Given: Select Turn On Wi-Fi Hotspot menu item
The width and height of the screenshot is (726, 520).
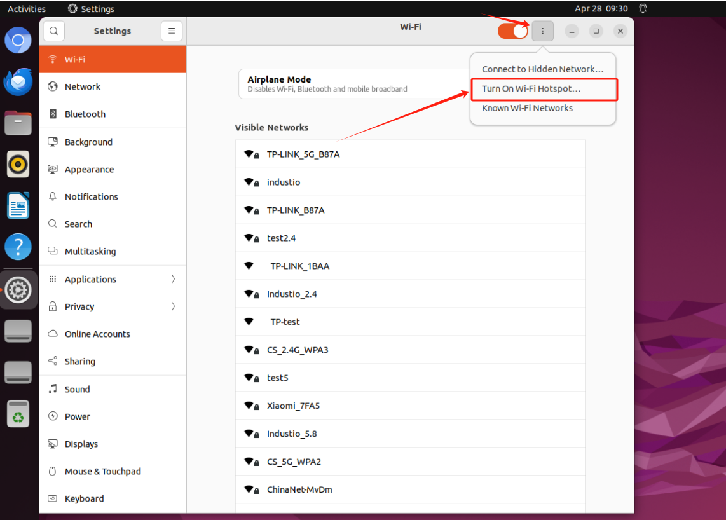Looking at the screenshot, I should click(531, 89).
